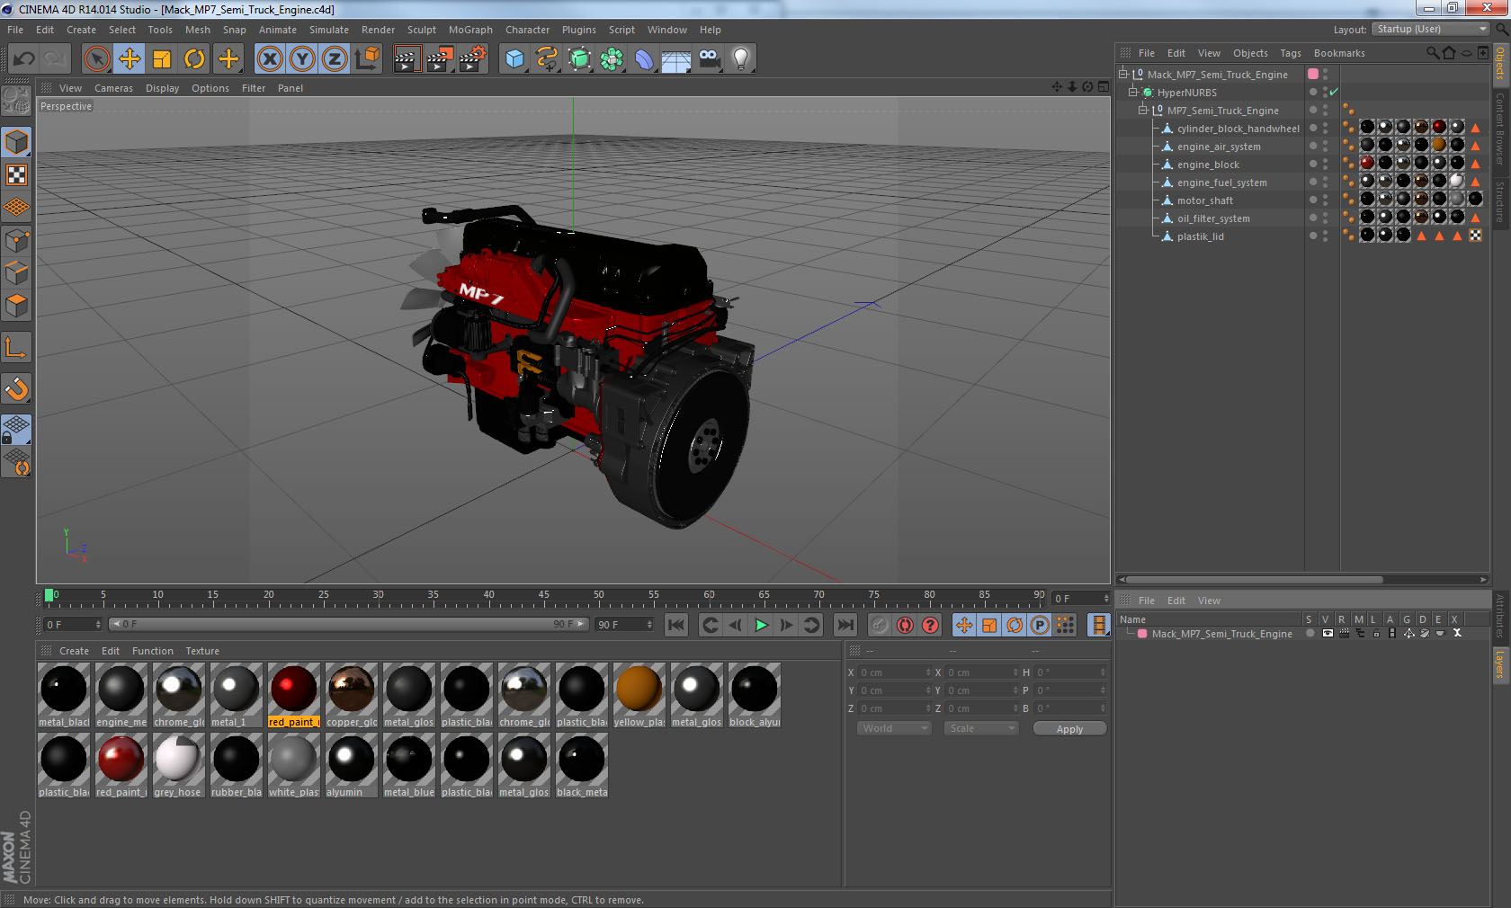Open the Layout dropdown Startup (User)
Image resolution: width=1511 pixels, height=908 pixels.
pyautogui.click(x=1432, y=30)
